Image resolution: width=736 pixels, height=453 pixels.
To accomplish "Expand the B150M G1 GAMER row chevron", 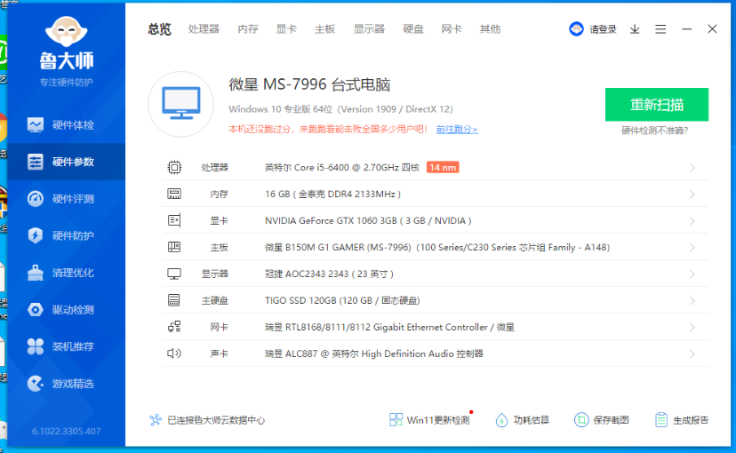I will pyautogui.click(x=692, y=247).
